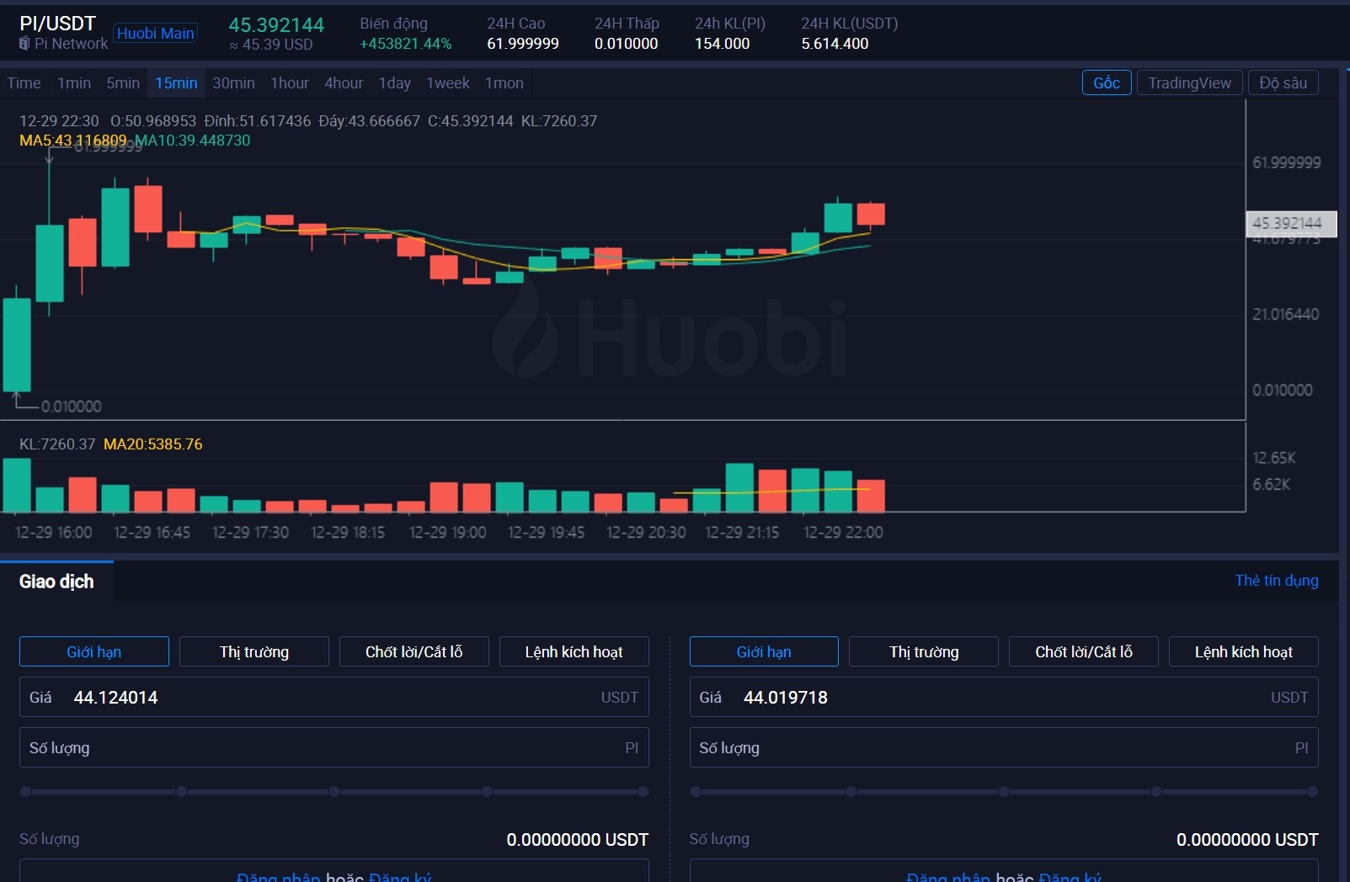The height and width of the screenshot is (882, 1350).
Task: Click the Pi Network document icon
Action: (24, 44)
